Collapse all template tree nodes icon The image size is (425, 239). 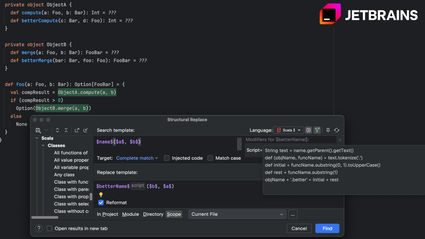(66, 130)
